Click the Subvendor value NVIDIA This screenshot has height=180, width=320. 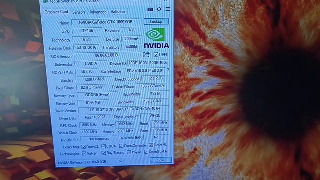point(91,64)
